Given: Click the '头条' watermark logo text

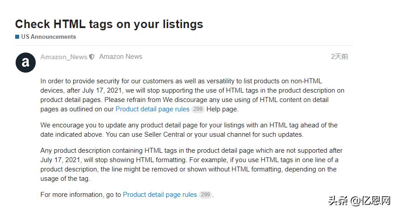Looking at the screenshot, I should pyautogui.click(x=337, y=201).
